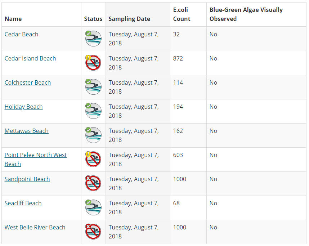This screenshot has height=246, width=309.
Task: Click Colchester Beach status icon
Action: tap(93, 87)
